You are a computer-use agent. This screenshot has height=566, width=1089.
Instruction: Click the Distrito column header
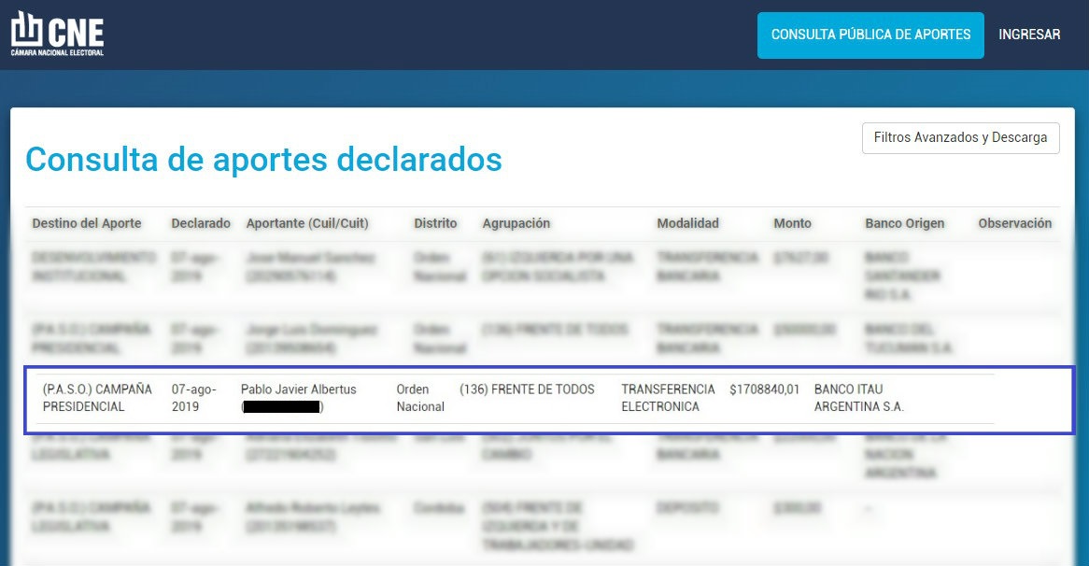point(435,223)
